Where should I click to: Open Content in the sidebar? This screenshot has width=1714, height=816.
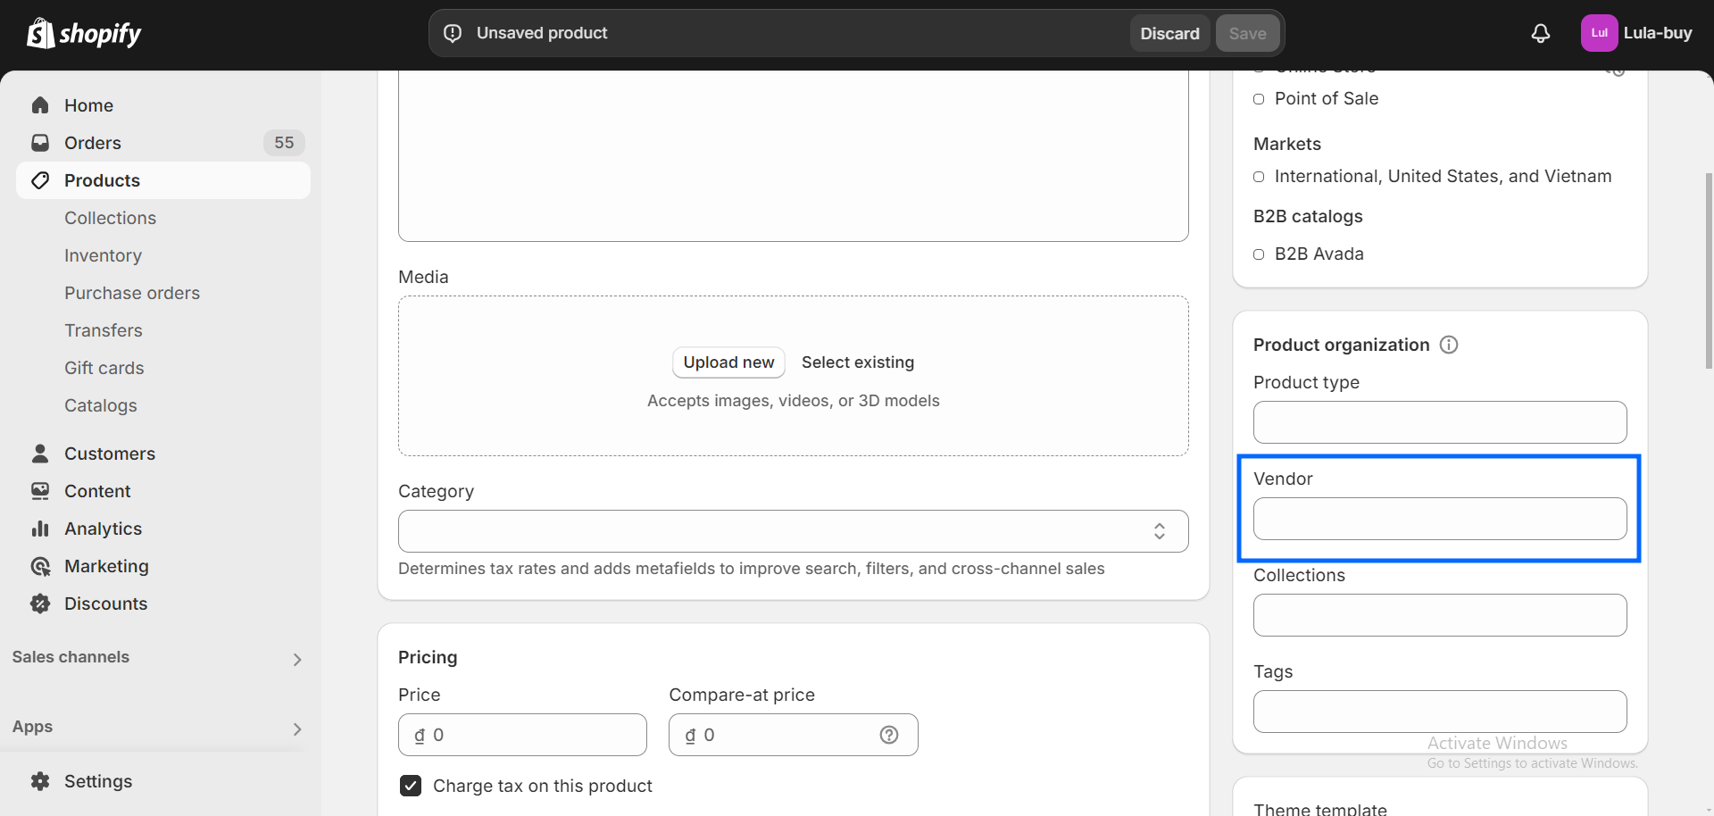(163, 491)
